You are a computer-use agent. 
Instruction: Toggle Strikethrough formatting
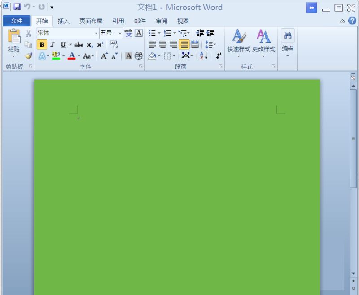pos(79,44)
